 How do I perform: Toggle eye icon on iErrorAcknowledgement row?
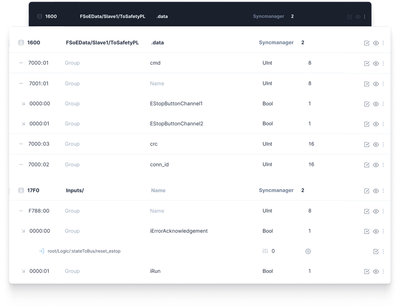[376, 231]
